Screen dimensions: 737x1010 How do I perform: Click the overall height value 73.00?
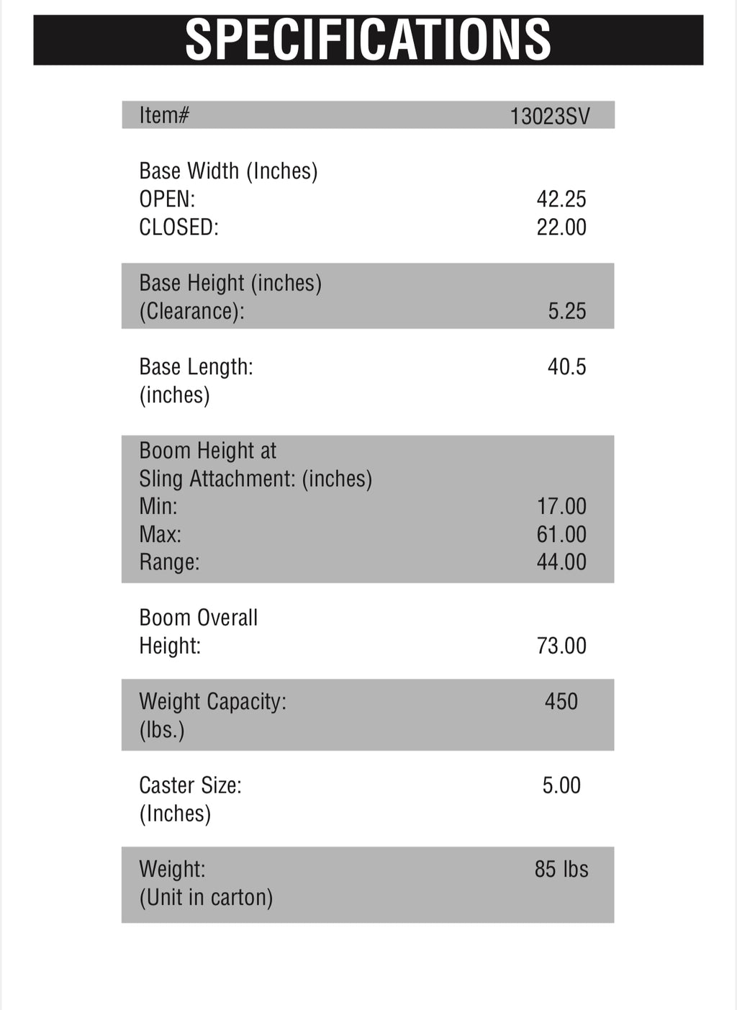pos(561,646)
